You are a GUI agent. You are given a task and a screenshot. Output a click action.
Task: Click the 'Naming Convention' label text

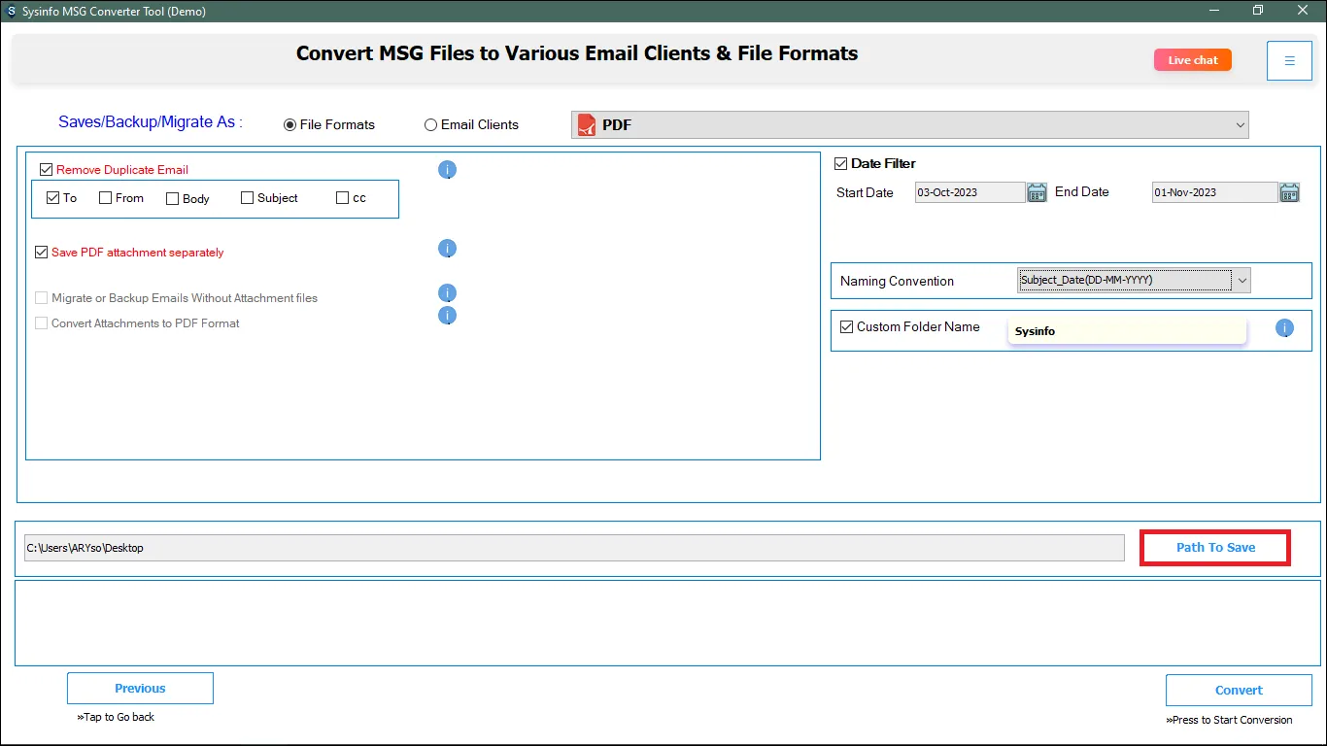coord(897,282)
